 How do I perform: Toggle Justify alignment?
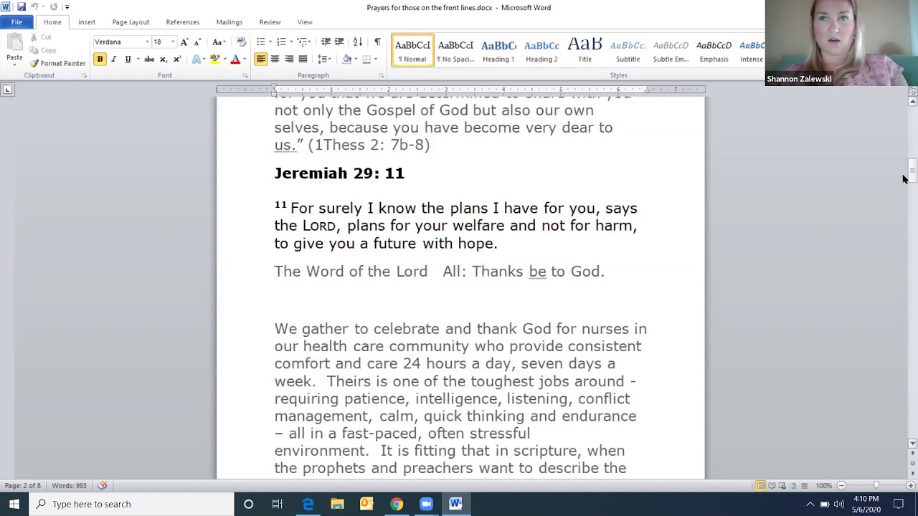(x=303, y=59)
